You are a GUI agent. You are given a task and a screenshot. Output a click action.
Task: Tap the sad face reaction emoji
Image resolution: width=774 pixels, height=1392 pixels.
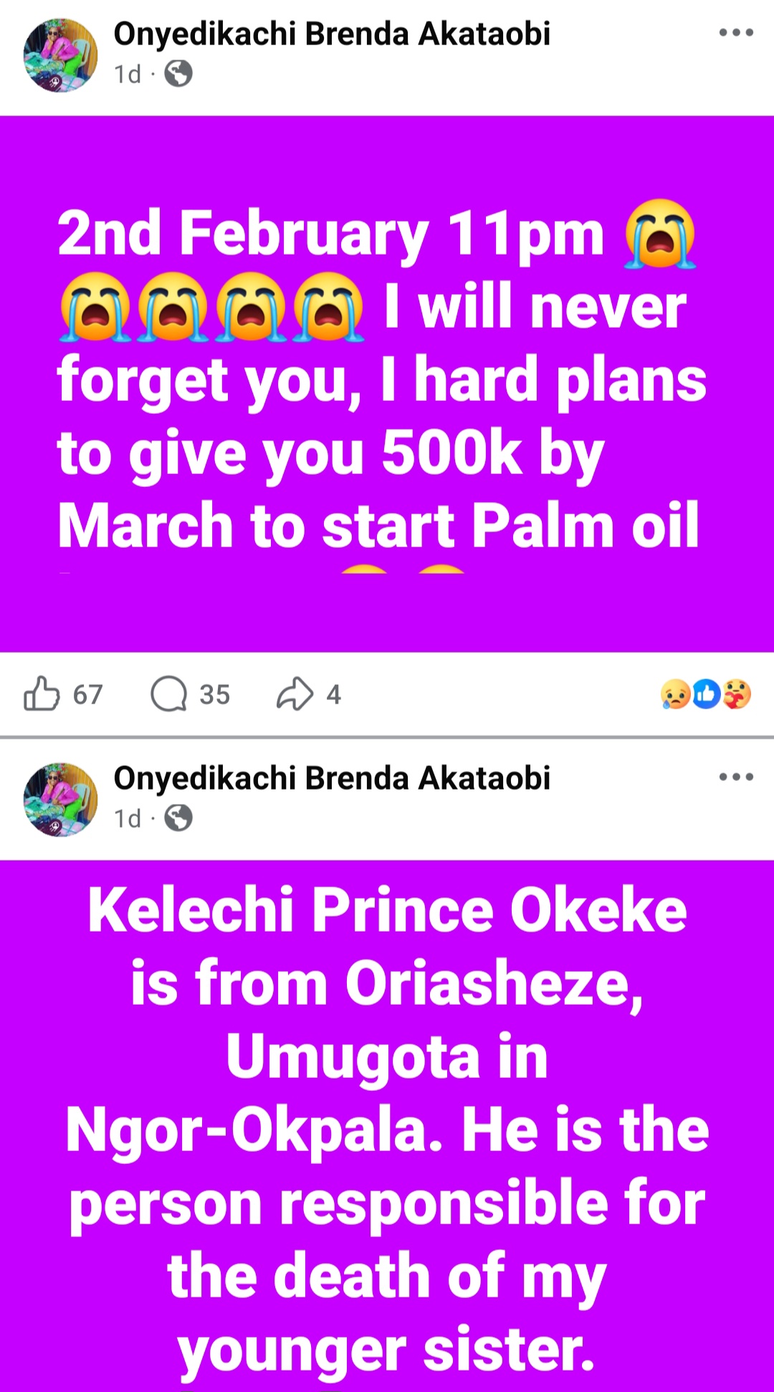(x=676, y=693)
